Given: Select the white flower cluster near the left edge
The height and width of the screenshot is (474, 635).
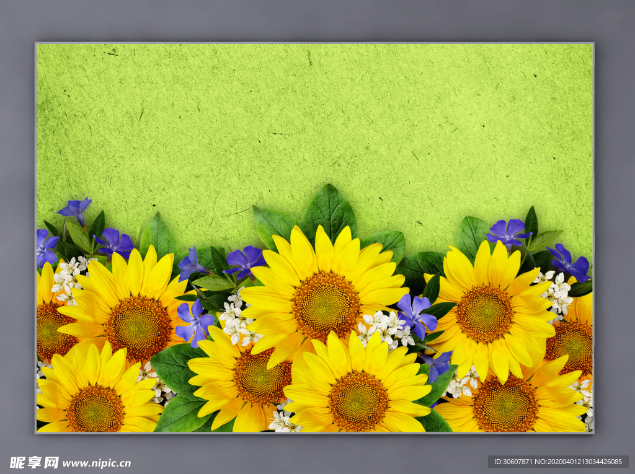Looking at the screenshot, I should pyautogui.click(x=67, y=279).
